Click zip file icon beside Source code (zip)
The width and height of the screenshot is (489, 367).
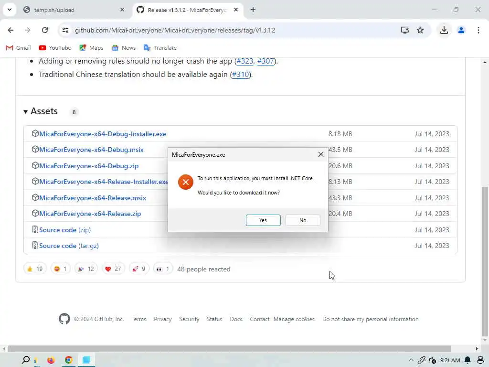(35, 230)
